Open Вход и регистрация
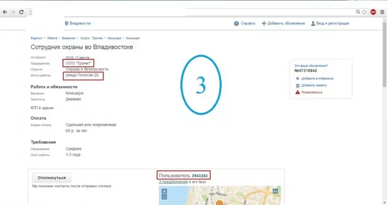Viewport: 387px width, 205px height. pos(332,23)
